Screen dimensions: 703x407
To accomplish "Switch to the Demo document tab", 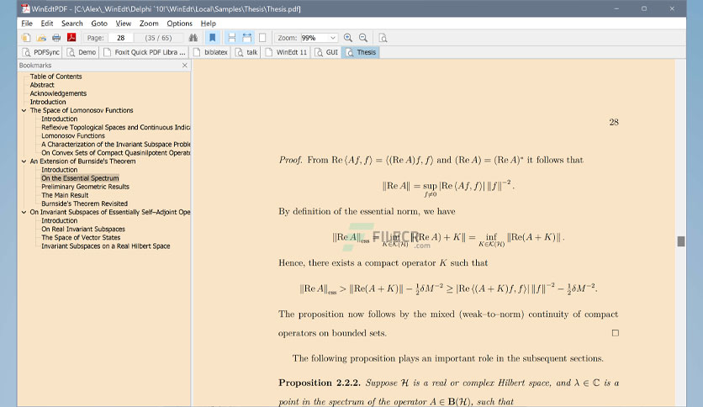I will 81,52.
